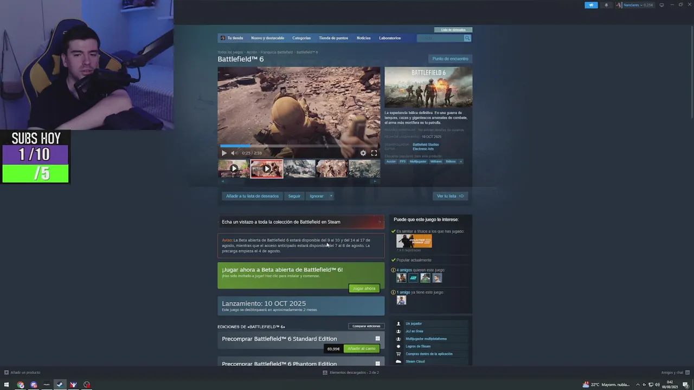
Task: Open Battlefield collection banner on Steam
Action: (301, 222)
